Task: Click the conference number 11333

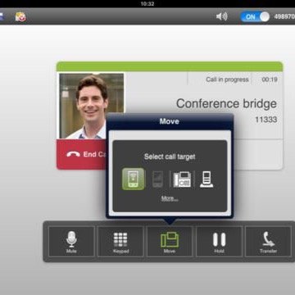Action: [266, 120]
